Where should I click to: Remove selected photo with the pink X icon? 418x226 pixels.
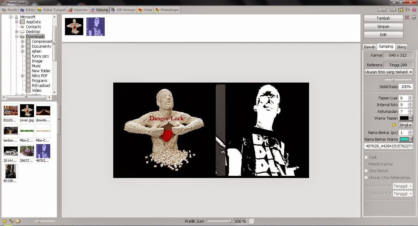[x=407, y=18]
